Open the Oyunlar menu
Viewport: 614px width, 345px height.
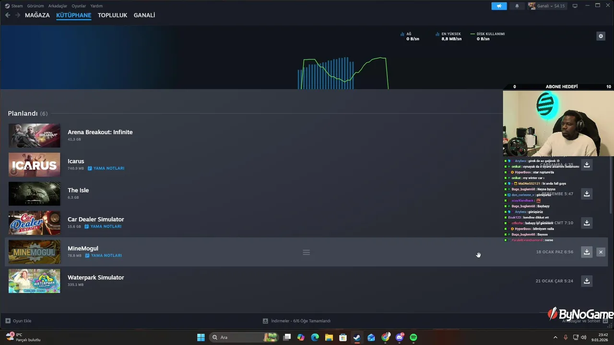(x=79, y=6)
